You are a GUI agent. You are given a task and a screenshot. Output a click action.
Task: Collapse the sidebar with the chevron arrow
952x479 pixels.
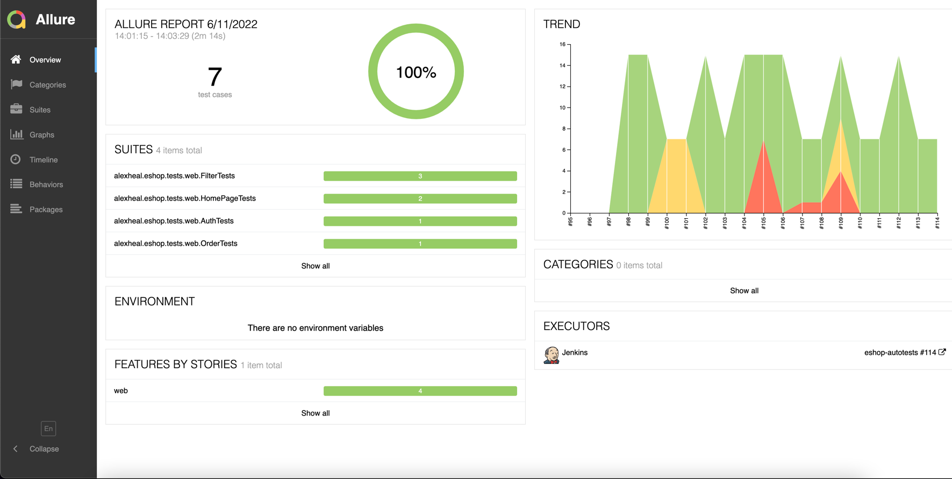point(16,449)
